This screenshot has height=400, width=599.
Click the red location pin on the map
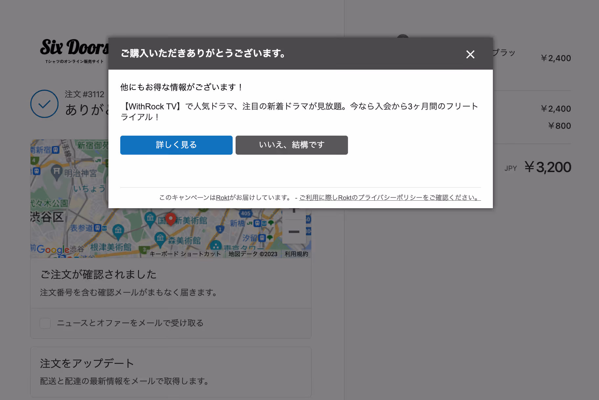coord(171,219)
